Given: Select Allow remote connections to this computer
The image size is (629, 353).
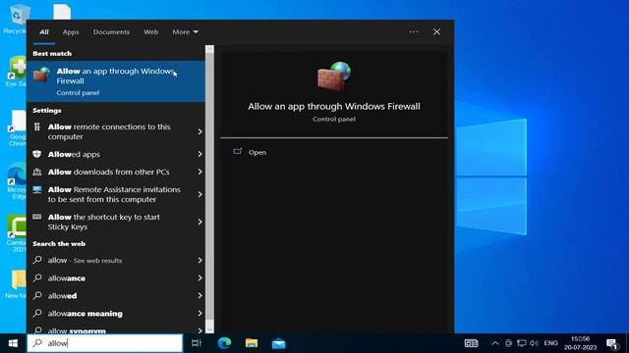Looking at the screenshot, I should [116, 131].
